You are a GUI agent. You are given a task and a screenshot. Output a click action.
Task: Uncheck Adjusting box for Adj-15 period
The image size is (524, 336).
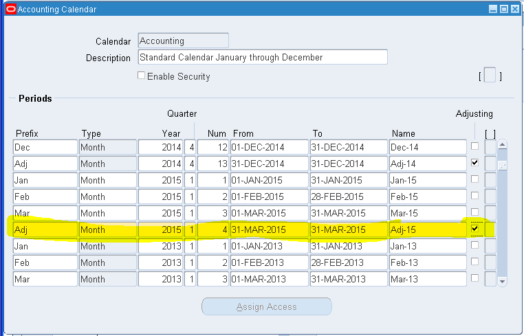pos(474,228)
